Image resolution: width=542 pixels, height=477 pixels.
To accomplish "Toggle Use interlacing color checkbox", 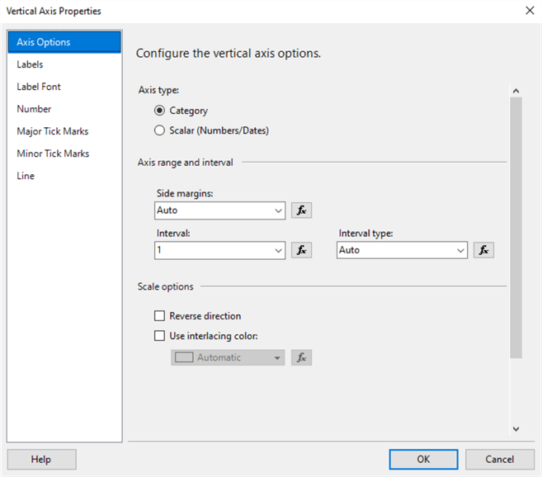I will pos(160,336).
